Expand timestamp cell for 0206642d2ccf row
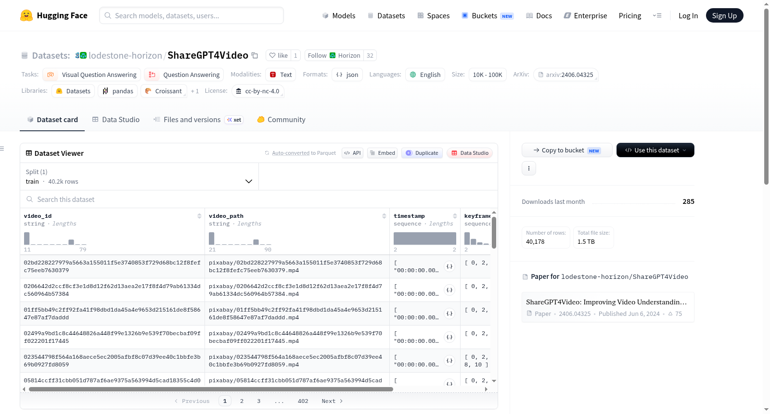The height and width of the screenshot is (414, 770). 449,290
